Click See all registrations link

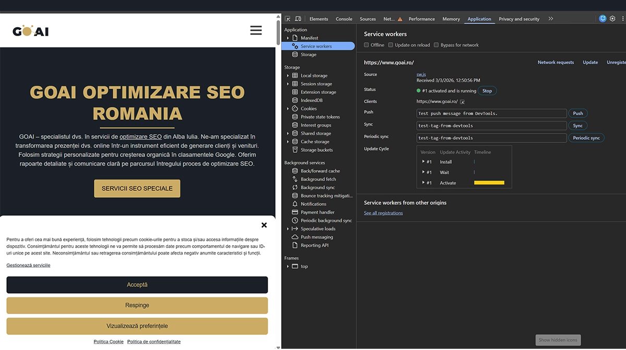point(383,213)
